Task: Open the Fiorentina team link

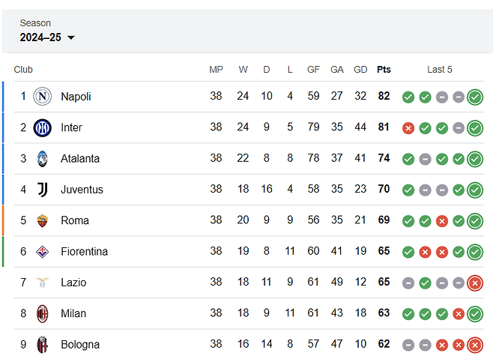Action: coord(84,252)
